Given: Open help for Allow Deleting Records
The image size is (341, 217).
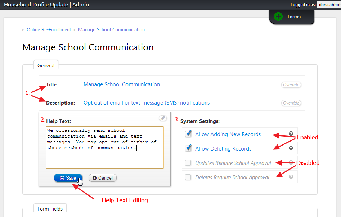Looking at the screenshot, I should [291, 148].
